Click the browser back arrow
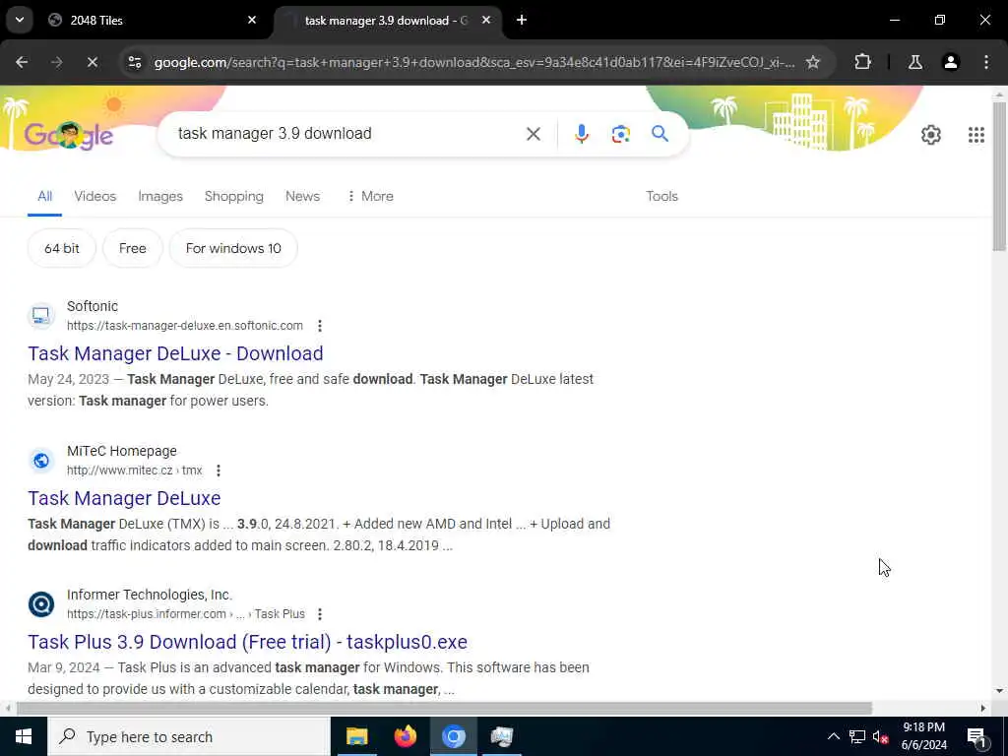Image resolution: width=1008 pixels, height=756 pixels. coord(22,62)
